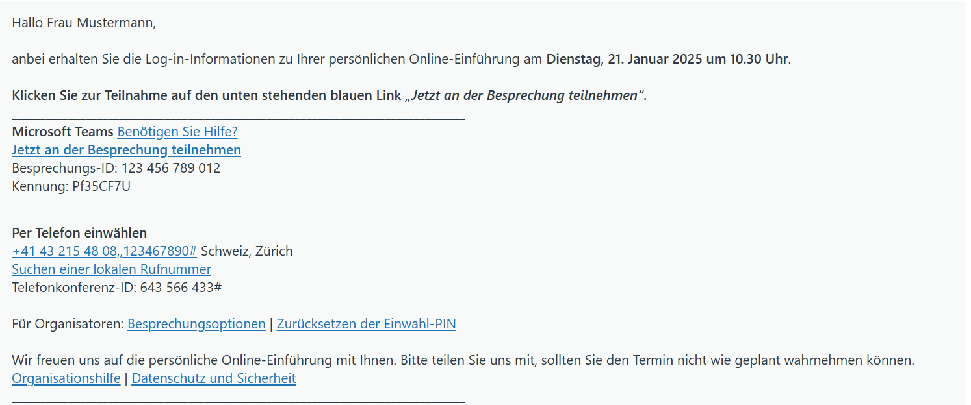Image resolution: width=971 pixels, height=405 pixels.
Task: Open the Besprechungsoptionen link
Action: [x=196, y=324]
